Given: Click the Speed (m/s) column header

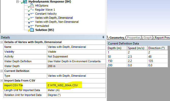Looking at the screenshot, I should click(137, 48).
